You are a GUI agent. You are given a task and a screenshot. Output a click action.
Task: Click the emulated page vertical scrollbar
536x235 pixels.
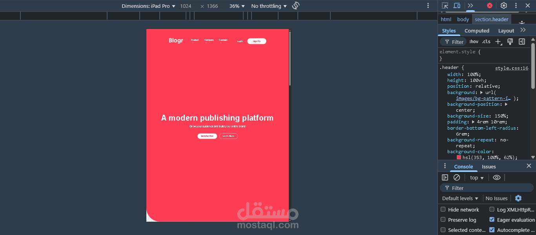290,58
